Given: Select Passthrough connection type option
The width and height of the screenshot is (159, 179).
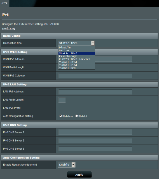Looking at the screenshot, I should tap(76, 56).
